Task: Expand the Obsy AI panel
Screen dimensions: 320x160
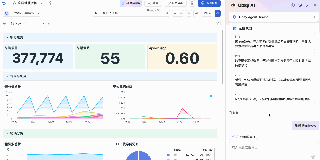Action: pyautogui.click(x=308, y=5)
